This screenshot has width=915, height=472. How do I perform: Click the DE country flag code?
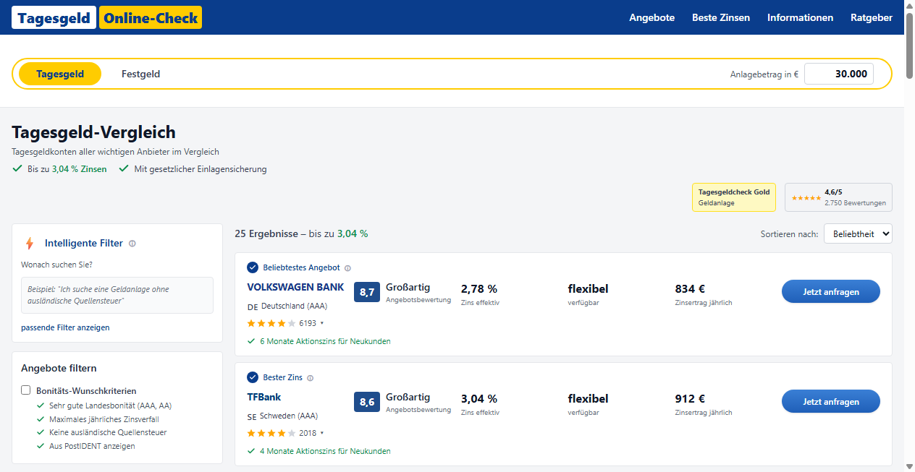click(253, 306)
